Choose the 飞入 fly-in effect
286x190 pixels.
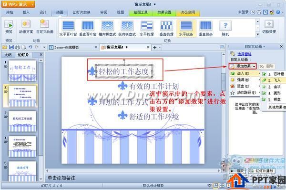tap(273, 80)
